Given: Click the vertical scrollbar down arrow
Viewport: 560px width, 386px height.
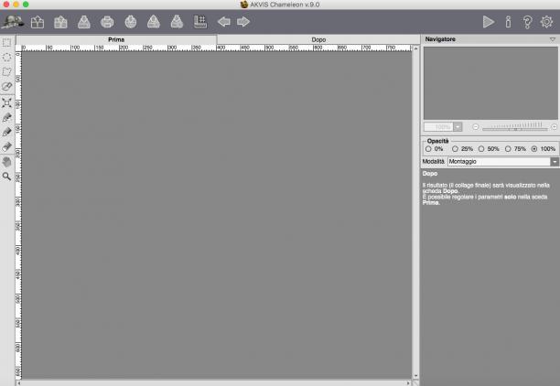Looking at the screenshot, I should 415,376.
